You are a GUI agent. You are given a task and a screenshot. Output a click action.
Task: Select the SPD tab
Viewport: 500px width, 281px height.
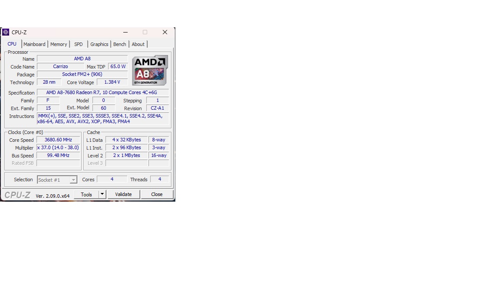point(79,44)
